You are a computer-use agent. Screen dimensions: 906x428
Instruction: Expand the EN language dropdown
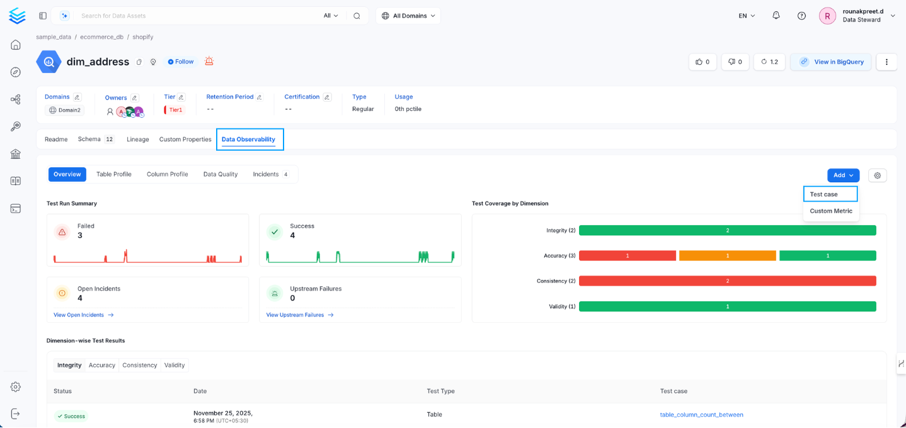pyautogui.click(x=745, y=15)
